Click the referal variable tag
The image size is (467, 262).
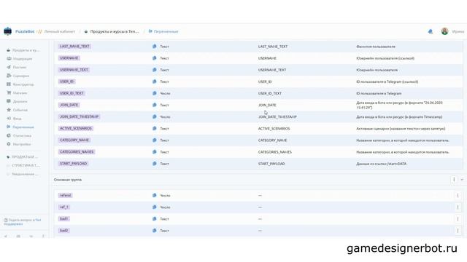click(65, 196)
